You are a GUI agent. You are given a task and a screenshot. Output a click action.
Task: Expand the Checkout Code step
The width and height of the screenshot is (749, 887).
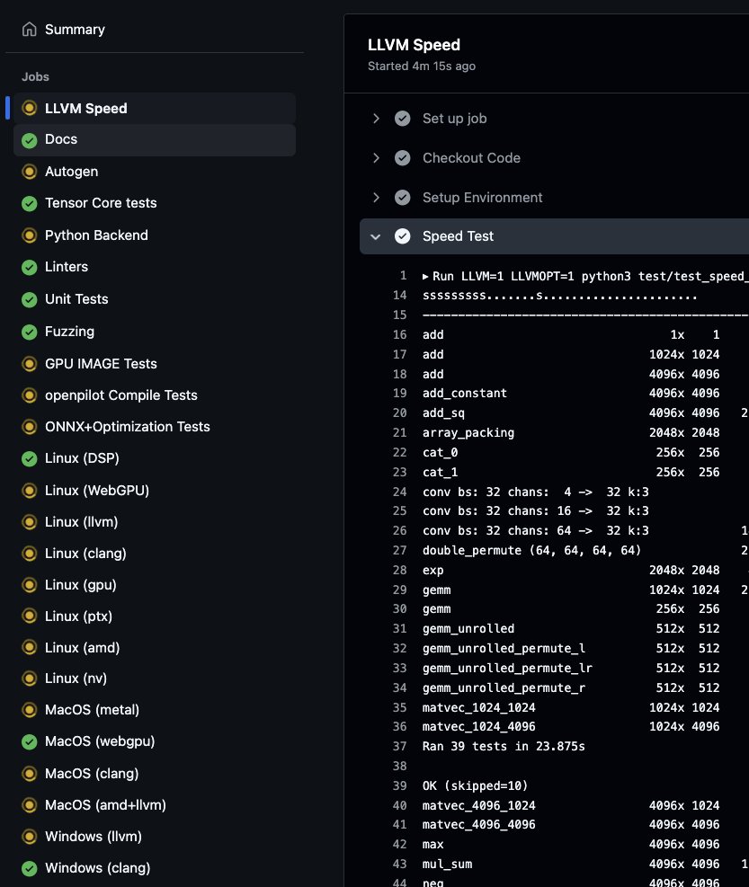pyautogui.click(x=376, y=158)
